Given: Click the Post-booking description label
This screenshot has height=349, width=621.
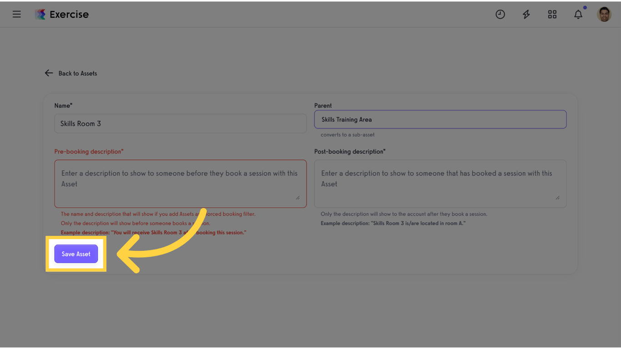Looking at the screenshot, I should [350, 151].
